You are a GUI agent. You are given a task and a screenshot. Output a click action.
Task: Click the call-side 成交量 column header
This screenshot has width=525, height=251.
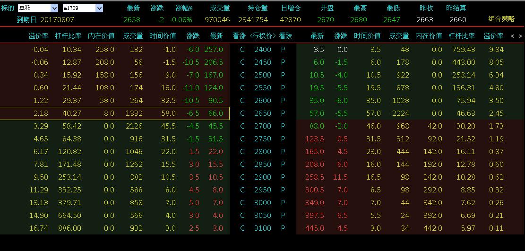(x=133, y=35)
